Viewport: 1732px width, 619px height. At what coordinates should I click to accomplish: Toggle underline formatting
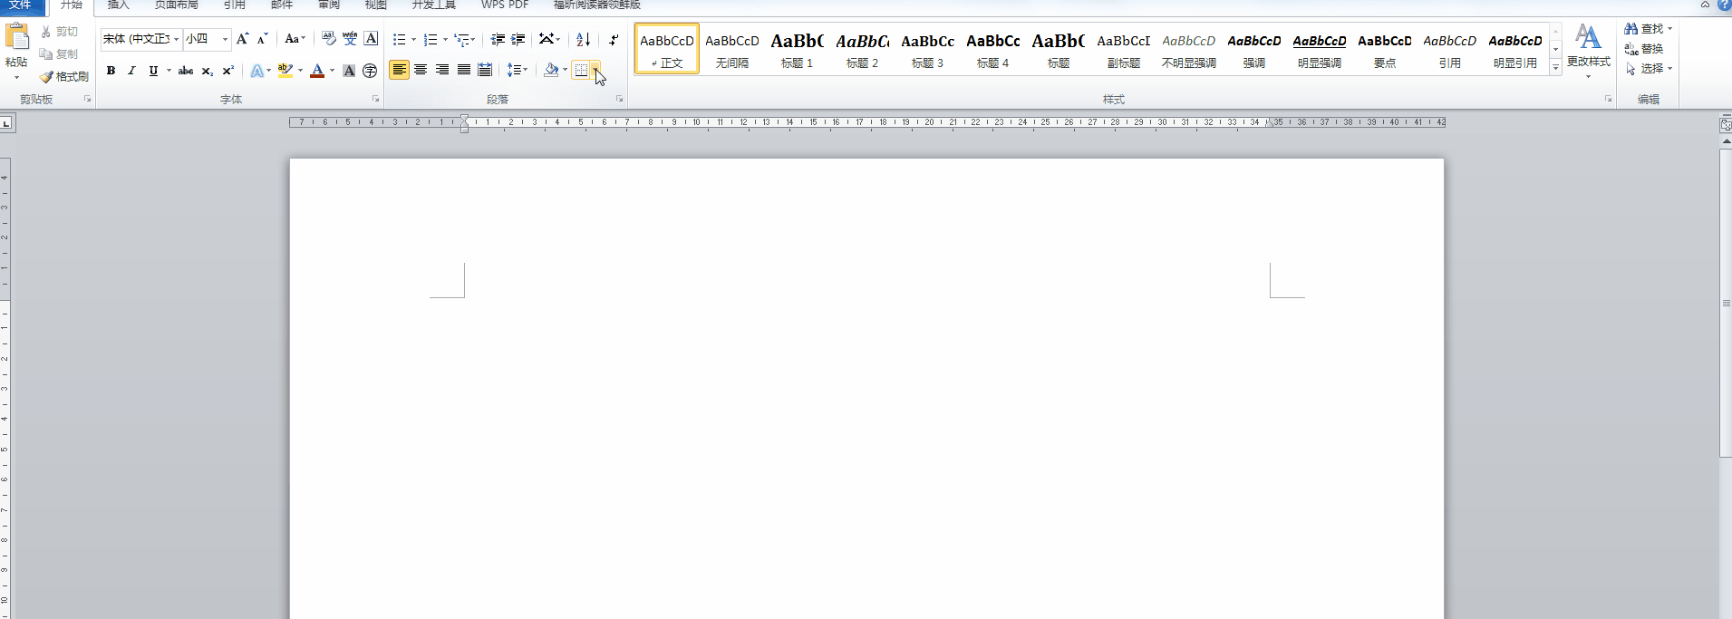tap(153, 71)
